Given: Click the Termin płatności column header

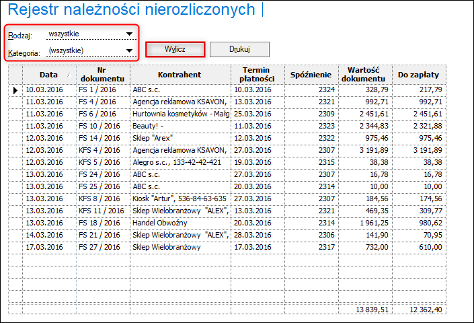Looking at the screenshot, I should click(258, 75).
